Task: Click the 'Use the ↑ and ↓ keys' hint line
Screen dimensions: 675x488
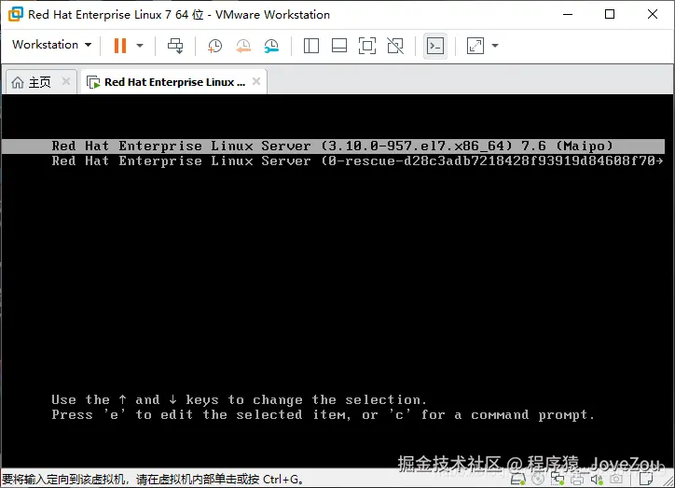Action: click(239, 399)
